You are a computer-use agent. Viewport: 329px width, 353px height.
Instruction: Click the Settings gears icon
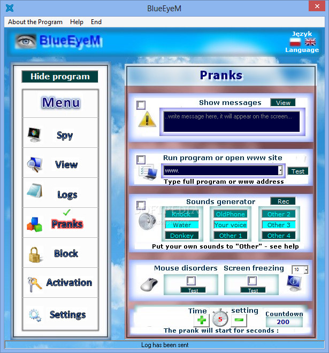[35, 315]
